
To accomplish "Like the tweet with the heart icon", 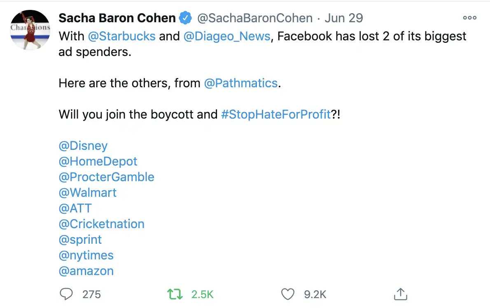I will pos(287,294).
